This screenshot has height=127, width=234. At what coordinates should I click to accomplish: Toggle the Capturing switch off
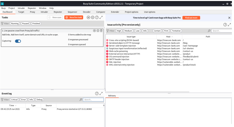18,41
